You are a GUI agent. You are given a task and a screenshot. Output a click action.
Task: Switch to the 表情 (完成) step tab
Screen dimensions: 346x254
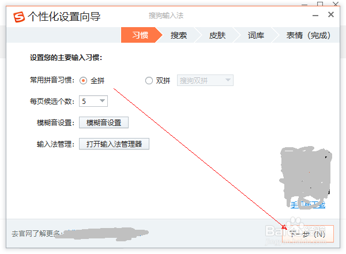pyautogui.click(x=309, y=35)
